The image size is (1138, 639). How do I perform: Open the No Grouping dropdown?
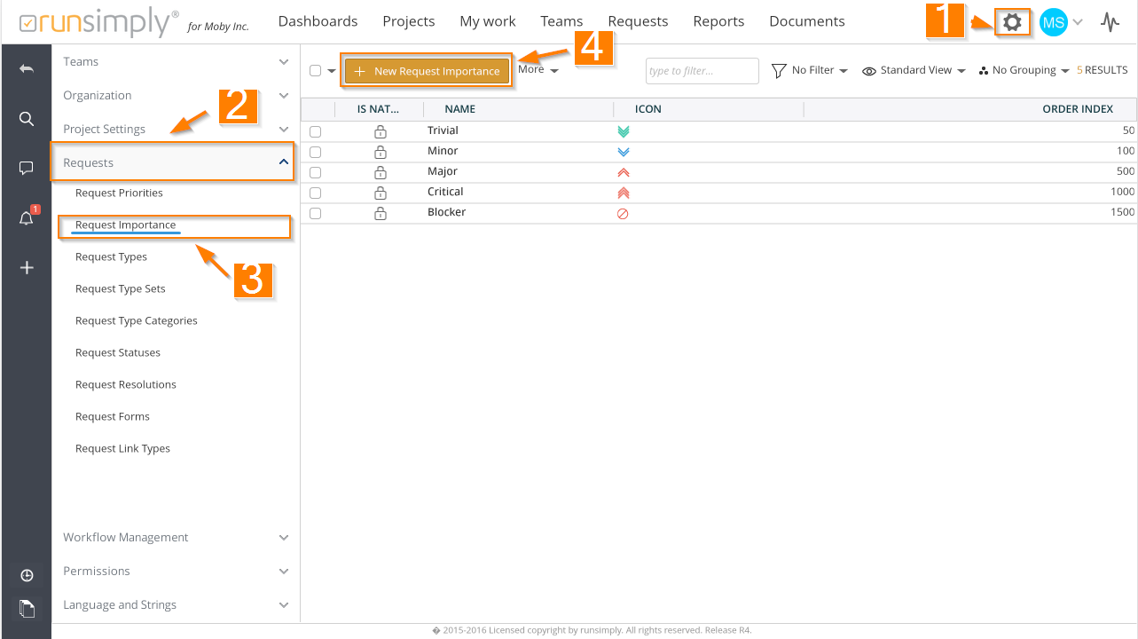(x=1024, y=70)
